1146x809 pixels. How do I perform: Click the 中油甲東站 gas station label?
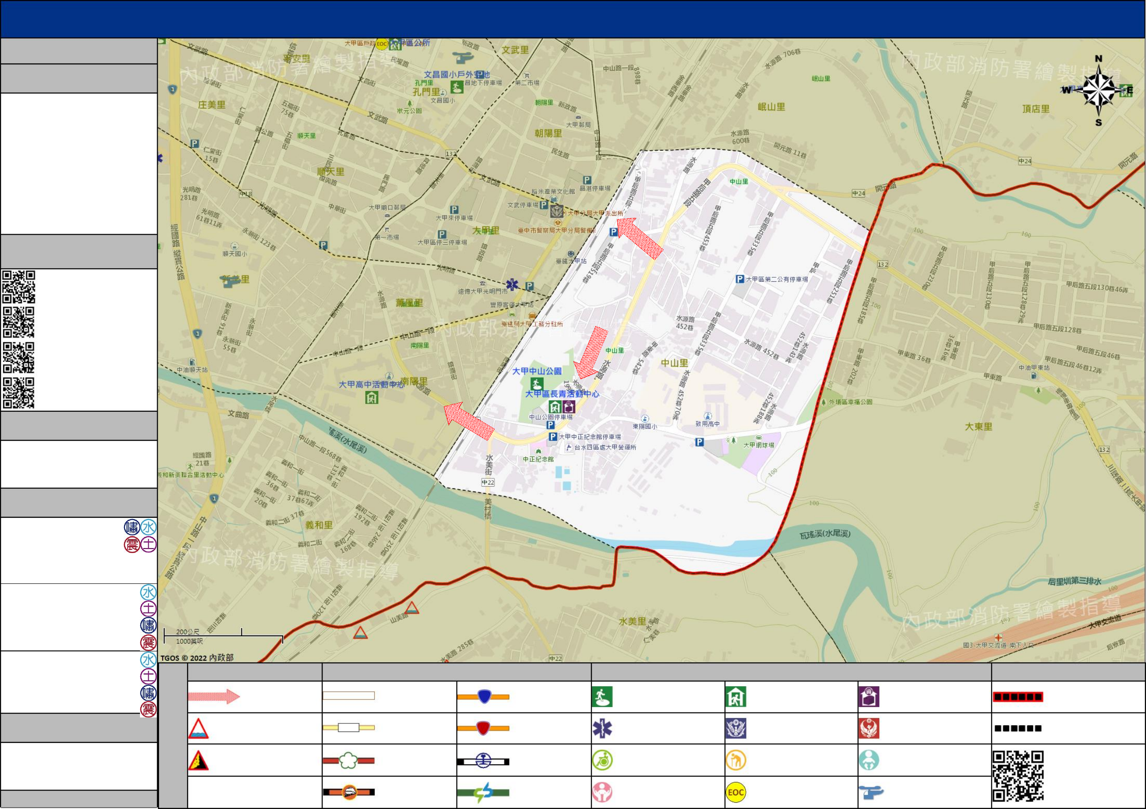(1034, 368)
